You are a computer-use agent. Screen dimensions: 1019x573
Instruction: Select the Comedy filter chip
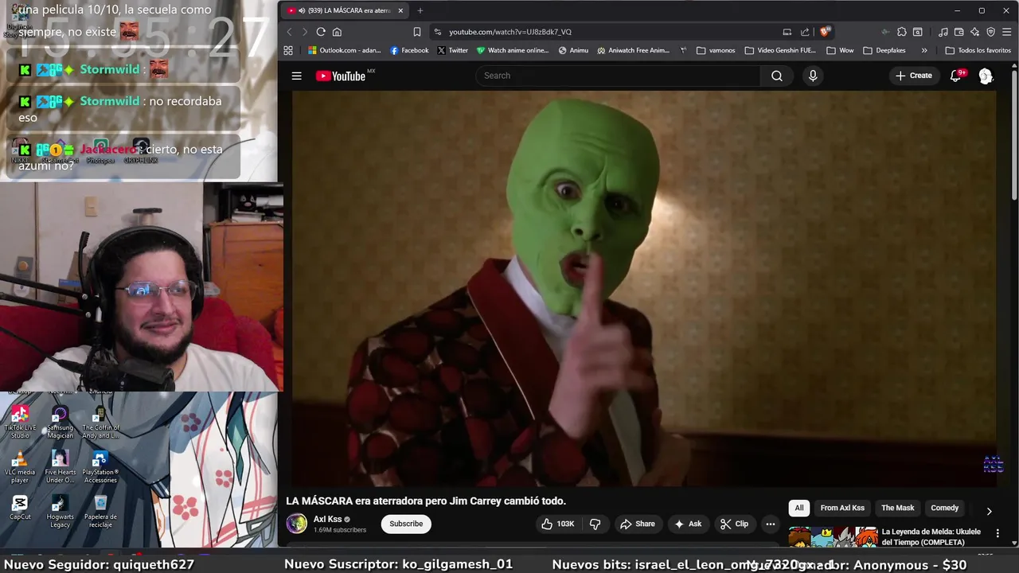944,508
